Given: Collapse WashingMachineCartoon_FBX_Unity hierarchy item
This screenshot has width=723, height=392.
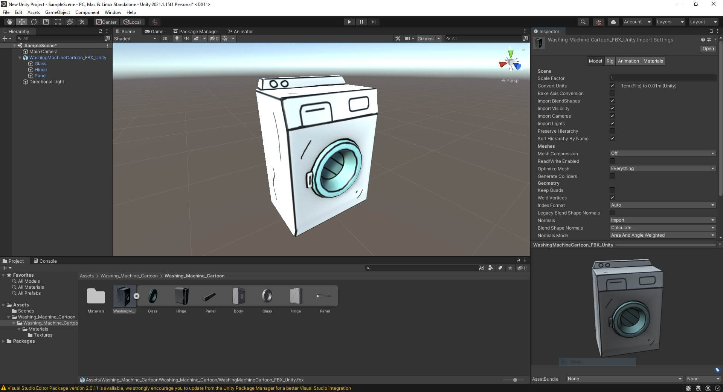Looking at the screenshot, I should coord(20,58).
